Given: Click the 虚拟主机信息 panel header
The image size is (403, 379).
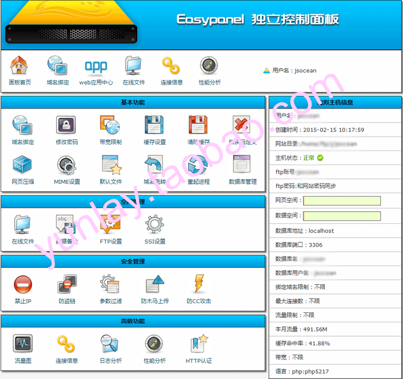Looking at the screenshot, I should 335,102.
